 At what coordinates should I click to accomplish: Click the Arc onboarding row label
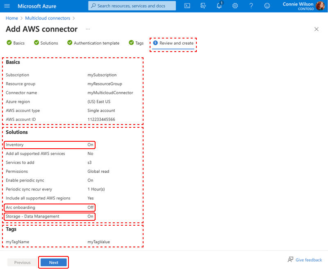20,207
